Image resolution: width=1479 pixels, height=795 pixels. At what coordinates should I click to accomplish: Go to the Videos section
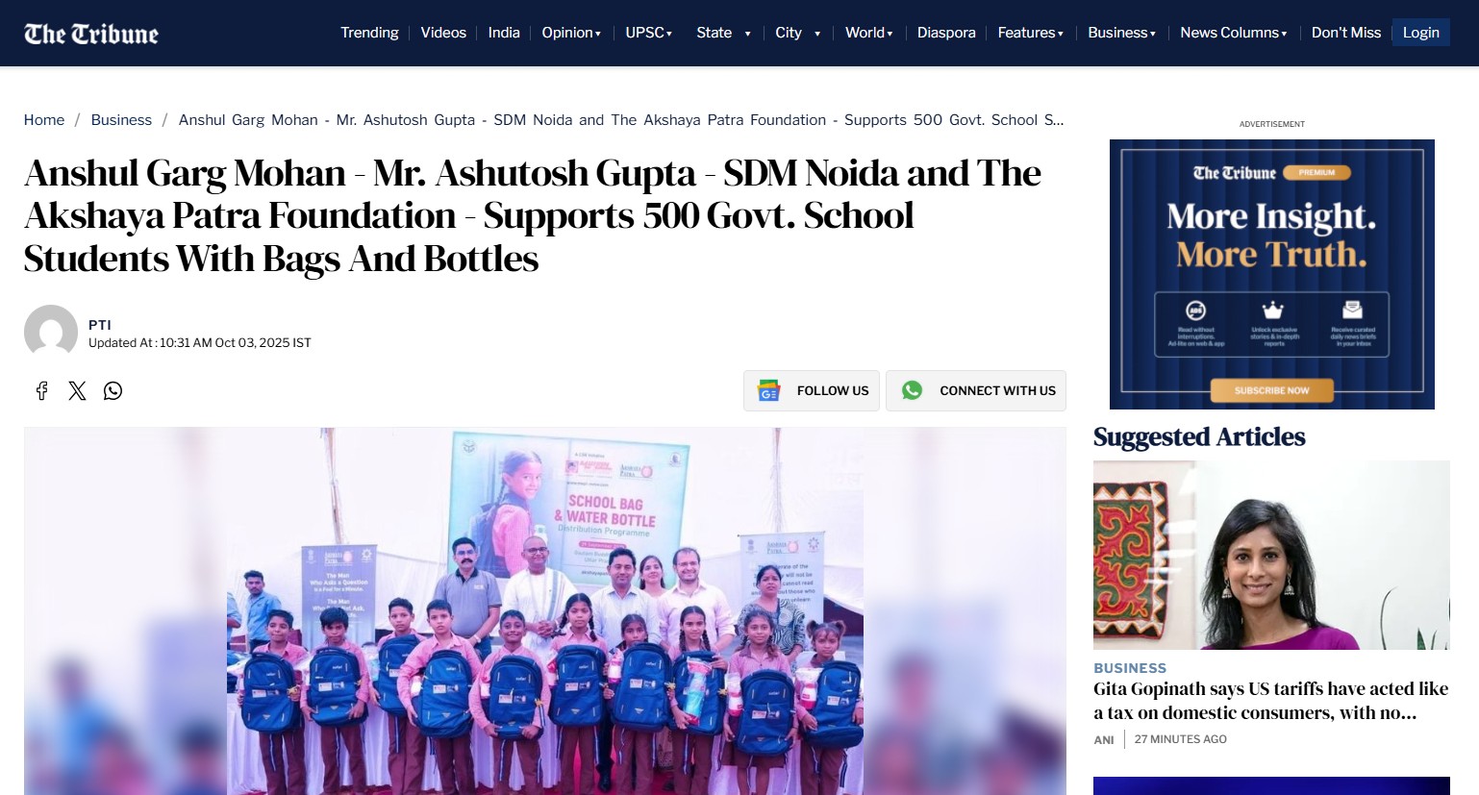443,33
